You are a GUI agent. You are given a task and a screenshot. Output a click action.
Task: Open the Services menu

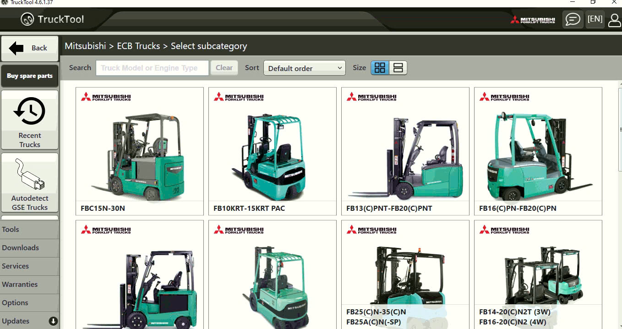pyautogui.click(x=30, y=266)
